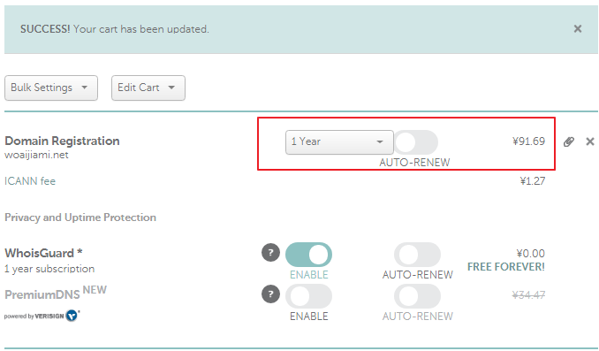
Task: Open the 1 Year duration dropdown
Action: pos(339,142)
